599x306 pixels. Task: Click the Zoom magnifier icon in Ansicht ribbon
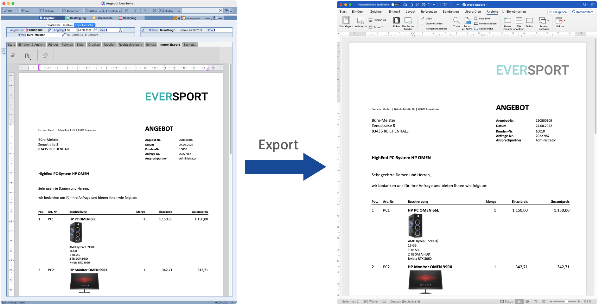coord(456,20)
